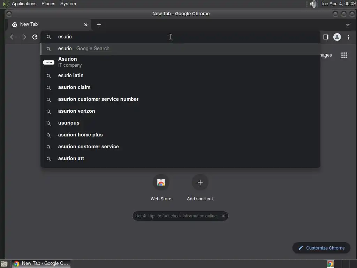Image resolution: width=357 pixels, height=268 pixels.
Task: Click the omnibox with 'esurio' text
Action: tap(180, 37)
